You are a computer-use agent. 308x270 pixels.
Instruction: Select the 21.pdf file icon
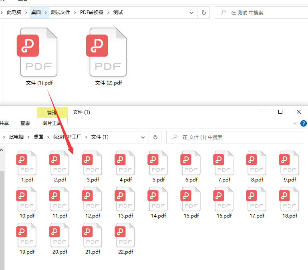[x=92, y=235]
